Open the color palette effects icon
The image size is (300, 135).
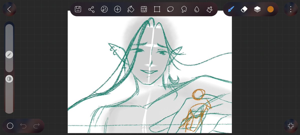coord(104,9)
